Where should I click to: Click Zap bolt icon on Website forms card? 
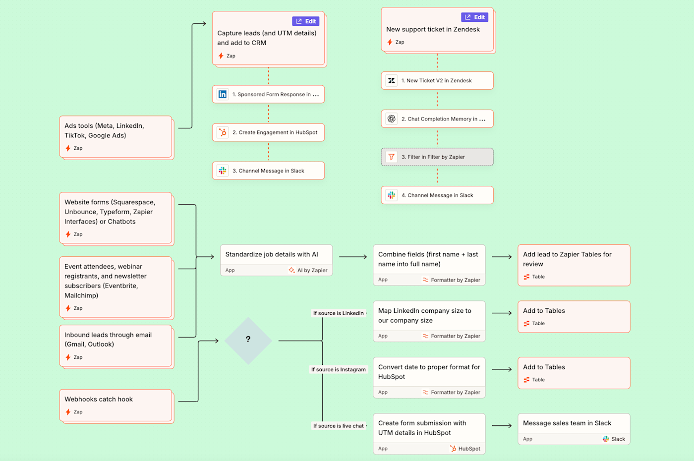[68, 234]
